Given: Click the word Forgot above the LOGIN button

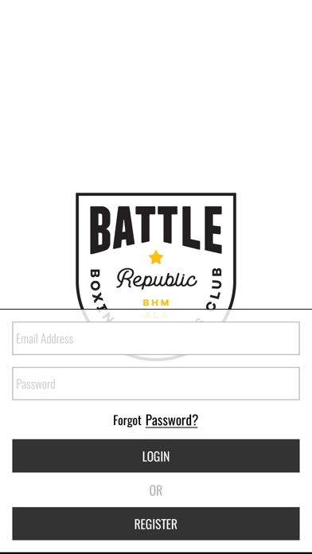Looking at the screenshot, I should tap(127, 420).
